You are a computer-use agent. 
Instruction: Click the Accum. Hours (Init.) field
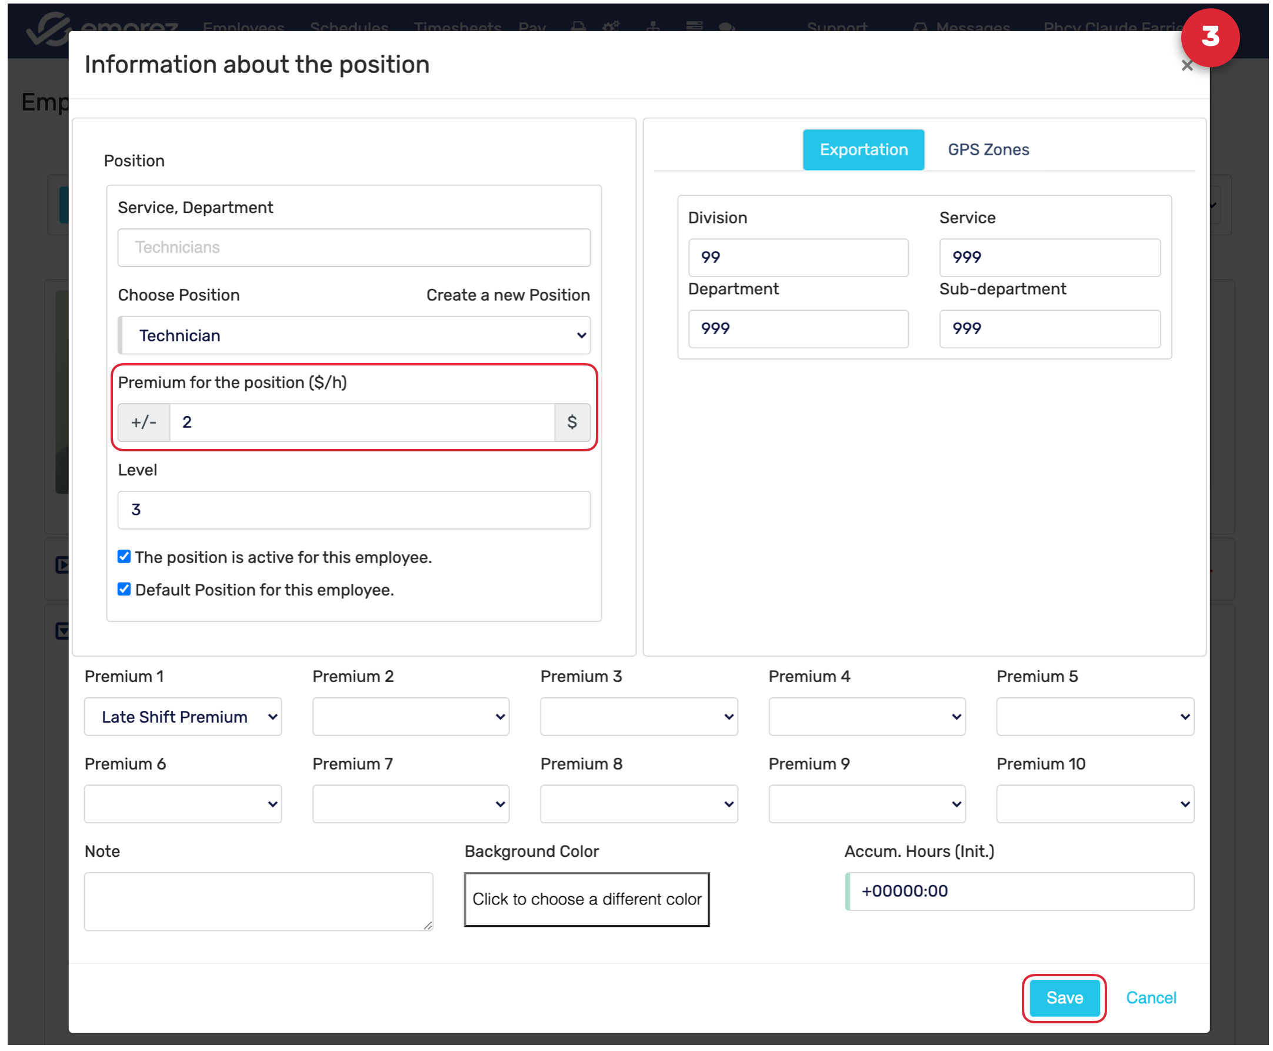click(x=1019, y=891)
